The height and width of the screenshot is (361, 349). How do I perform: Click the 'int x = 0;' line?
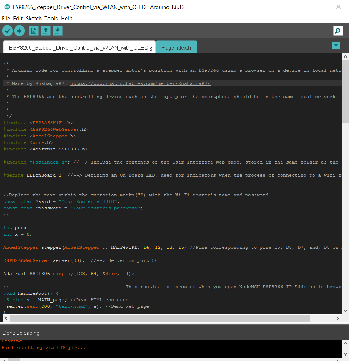tap(18, 234)
